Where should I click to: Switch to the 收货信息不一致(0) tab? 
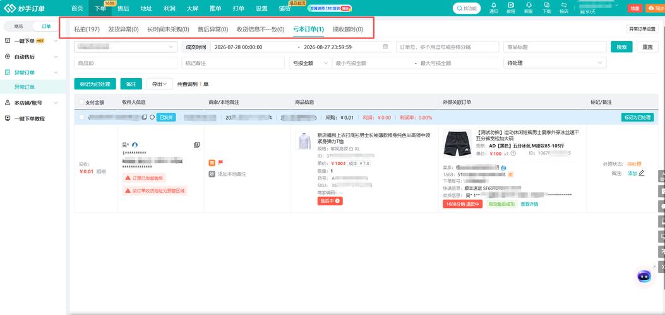click(260, 29)
